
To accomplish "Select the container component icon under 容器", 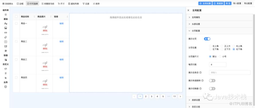I will (5, 60).
